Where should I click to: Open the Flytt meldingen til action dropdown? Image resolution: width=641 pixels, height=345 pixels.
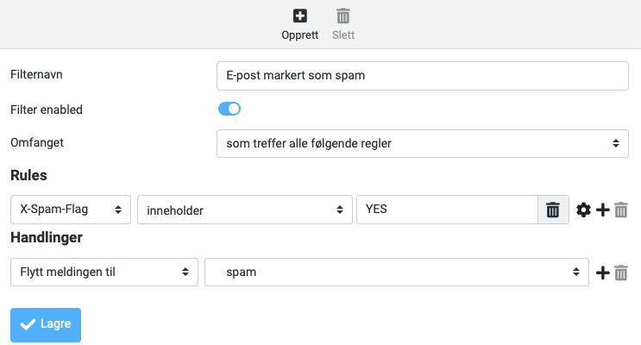(104, 273)
